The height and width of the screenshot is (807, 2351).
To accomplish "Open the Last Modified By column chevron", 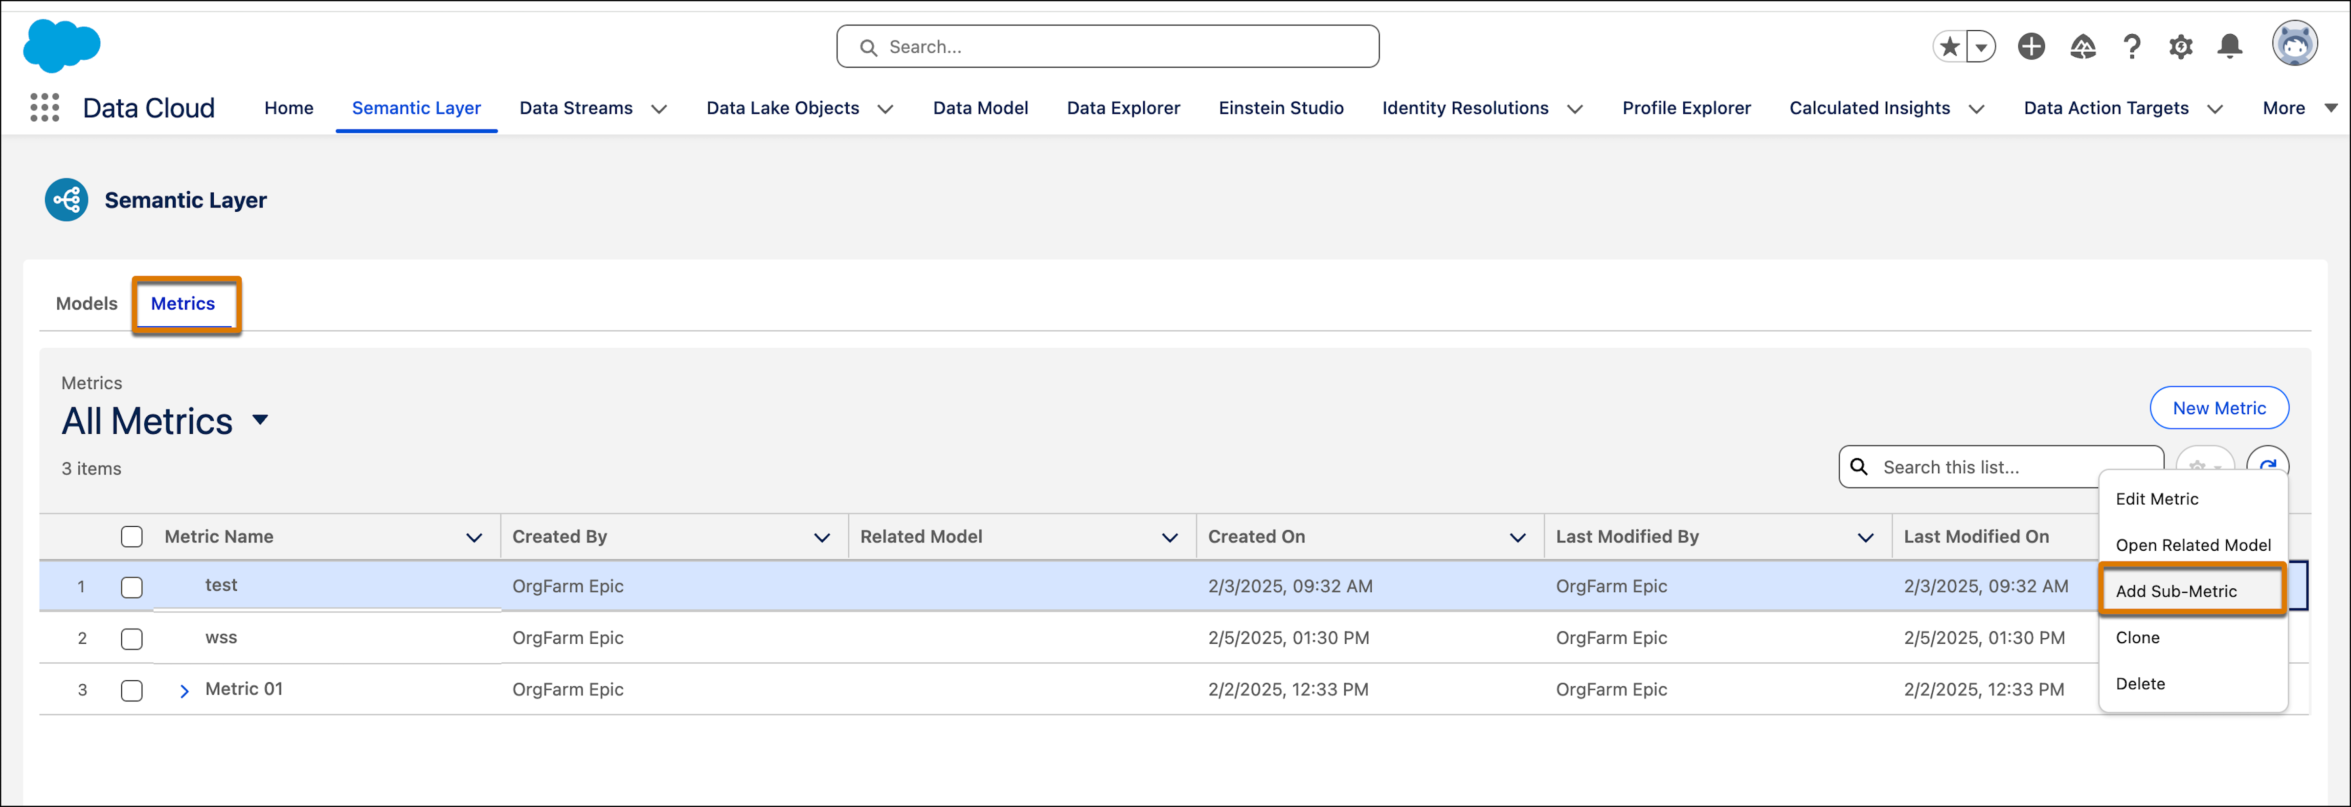I will (x=1866, y=538).
